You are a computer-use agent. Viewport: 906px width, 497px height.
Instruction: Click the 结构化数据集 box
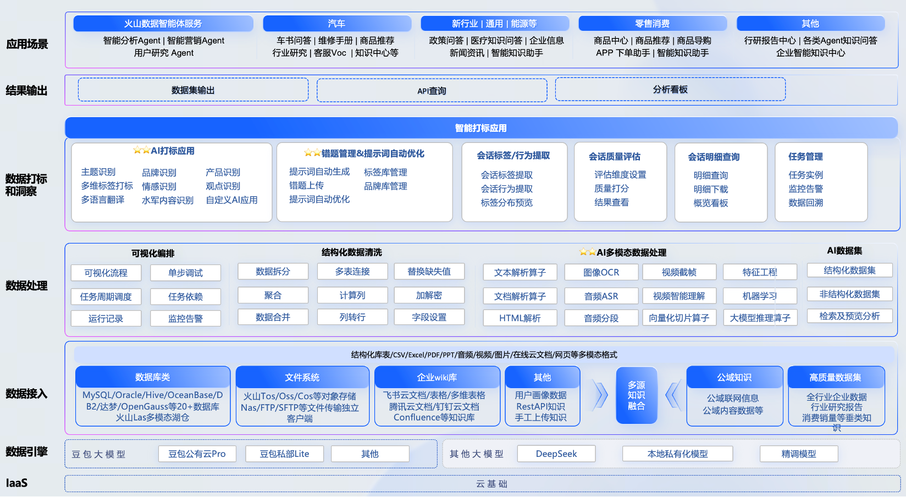point(850,270)
